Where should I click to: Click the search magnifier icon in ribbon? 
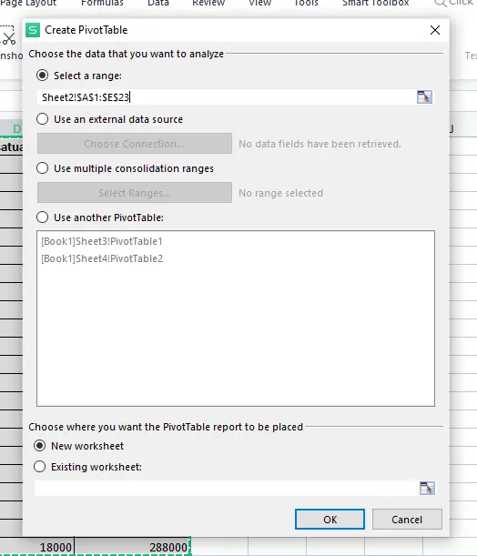[440, 4]
